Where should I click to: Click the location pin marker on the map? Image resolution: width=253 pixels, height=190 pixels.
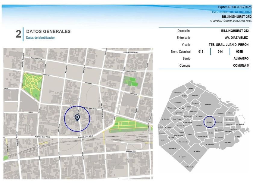77,118
